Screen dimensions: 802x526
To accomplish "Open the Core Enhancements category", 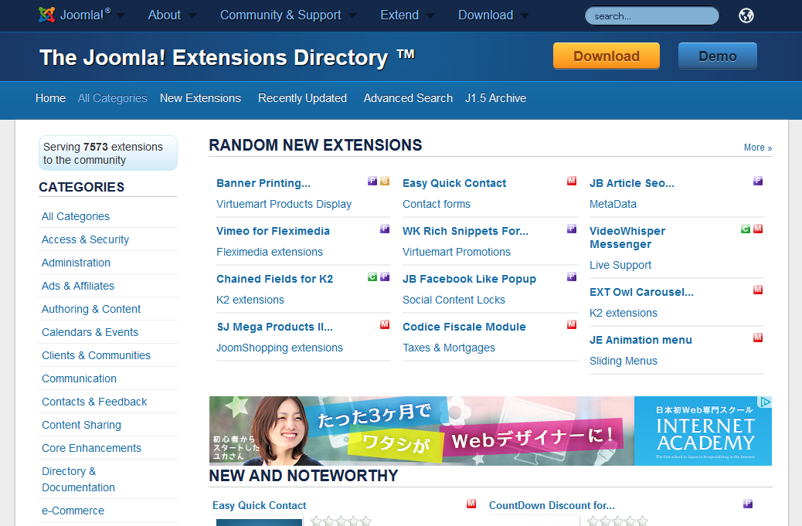I will click(x=91, y=448).
